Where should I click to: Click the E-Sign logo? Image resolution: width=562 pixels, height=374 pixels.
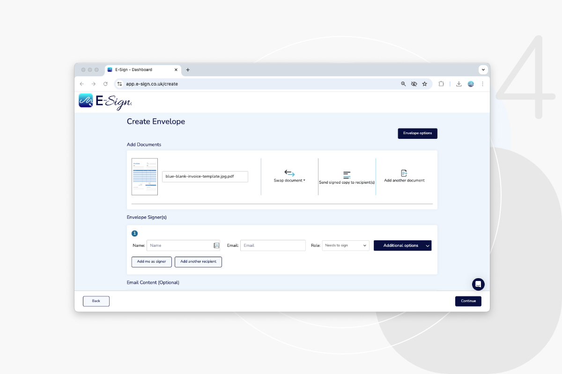[105, 101]
